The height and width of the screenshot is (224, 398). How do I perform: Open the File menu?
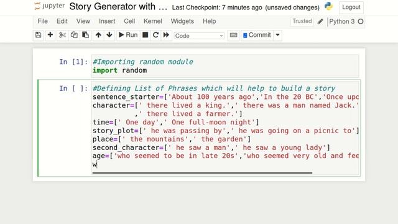click(x=43, y=21)
